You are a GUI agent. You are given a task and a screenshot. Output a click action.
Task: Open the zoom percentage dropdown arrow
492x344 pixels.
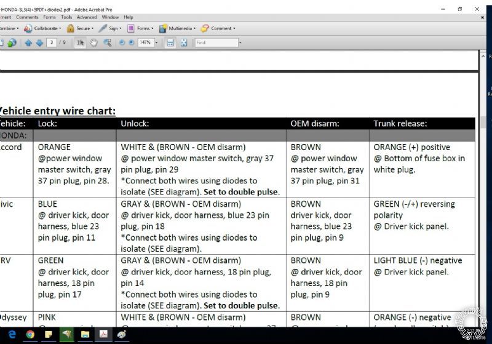(156, 42)
